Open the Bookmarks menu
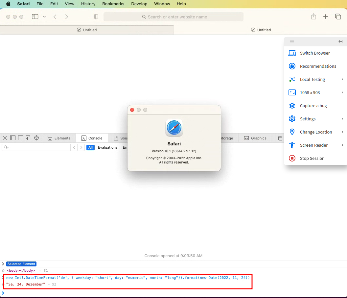 pyautogui.click(x=113, y=4)
